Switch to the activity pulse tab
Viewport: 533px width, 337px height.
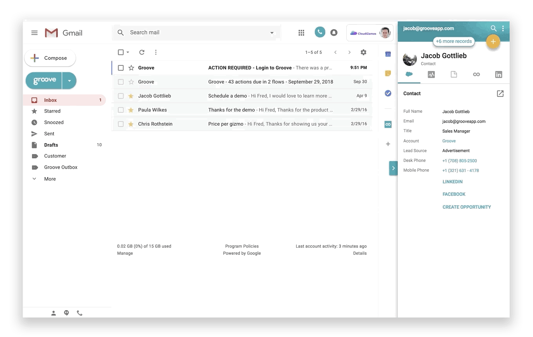coord(431,74)
